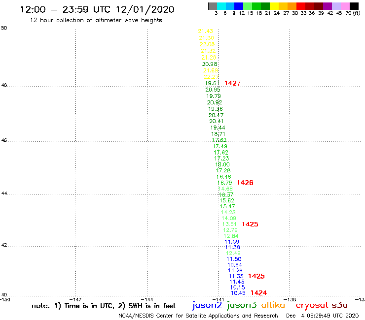Click the wave height value 10.15
365x320 pixels.
237,288
